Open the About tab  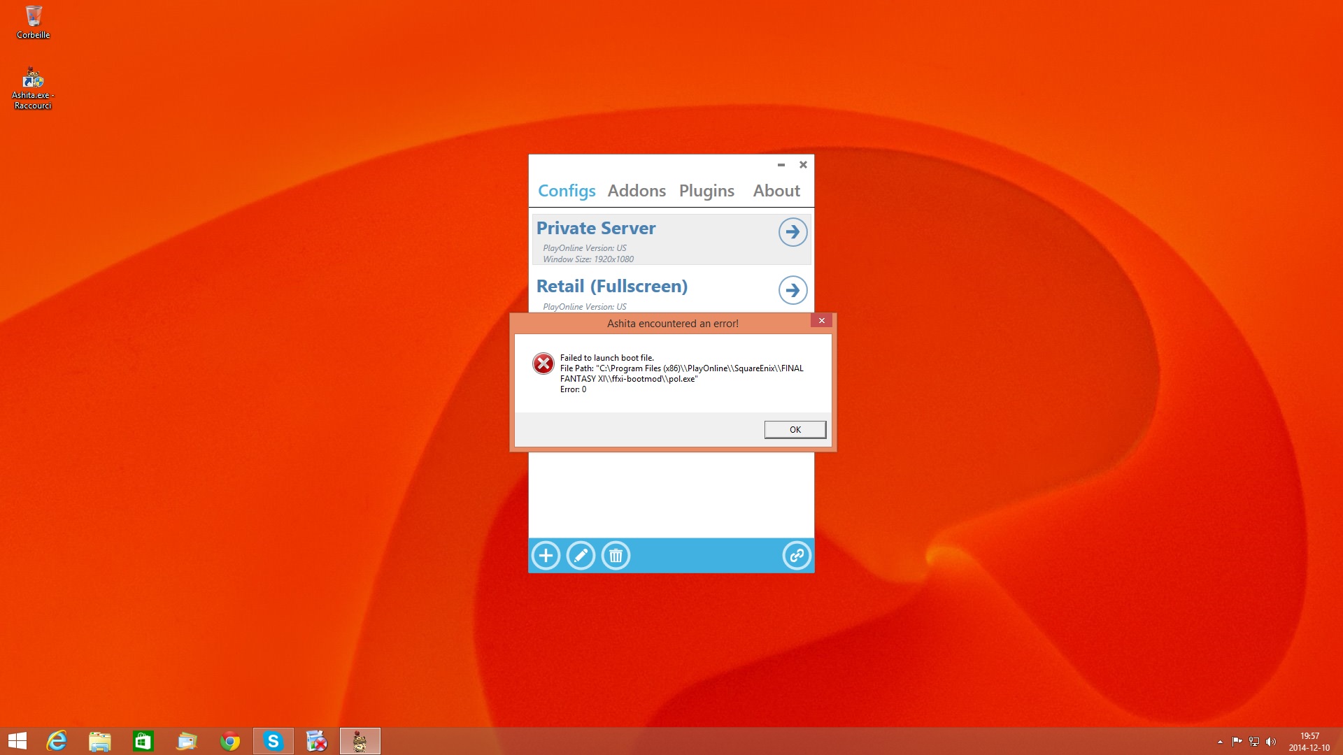(776, 191)
